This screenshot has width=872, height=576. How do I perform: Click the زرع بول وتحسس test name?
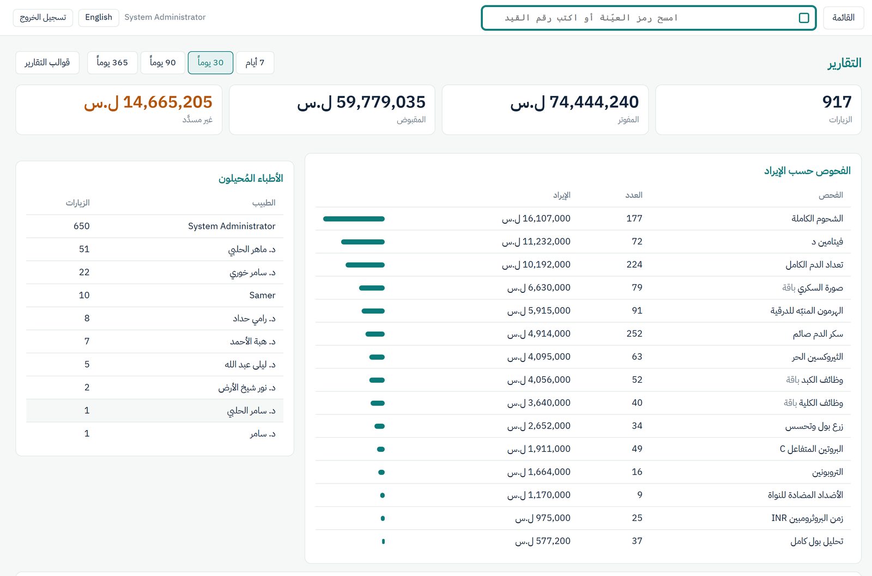tap(814, 426)
